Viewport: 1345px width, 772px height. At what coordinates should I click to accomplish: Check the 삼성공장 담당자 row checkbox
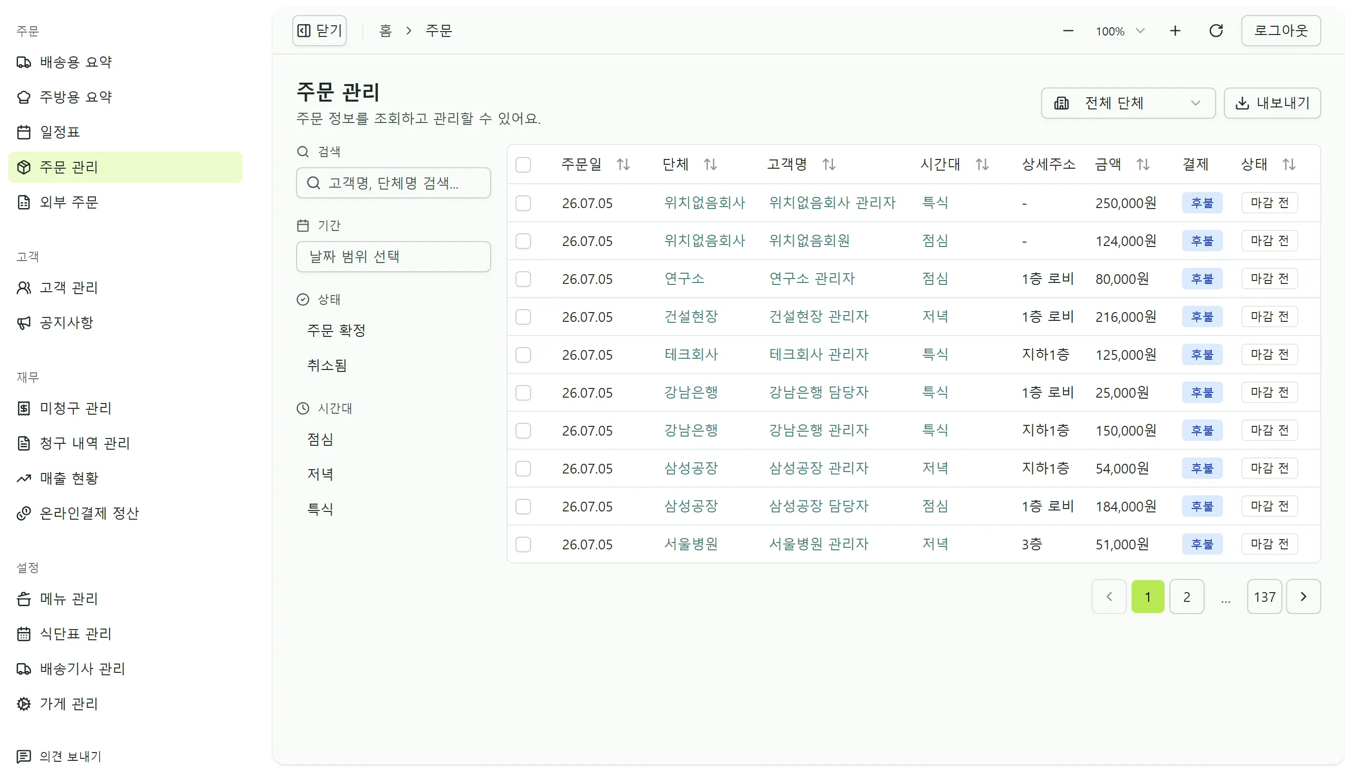(x=524, y=507)
